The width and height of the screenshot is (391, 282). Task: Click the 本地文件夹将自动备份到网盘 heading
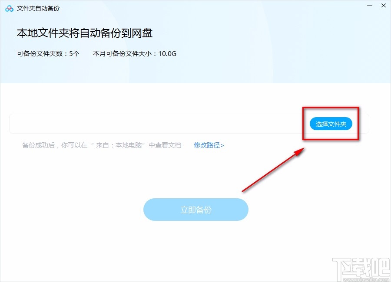(x=84, y=33)
